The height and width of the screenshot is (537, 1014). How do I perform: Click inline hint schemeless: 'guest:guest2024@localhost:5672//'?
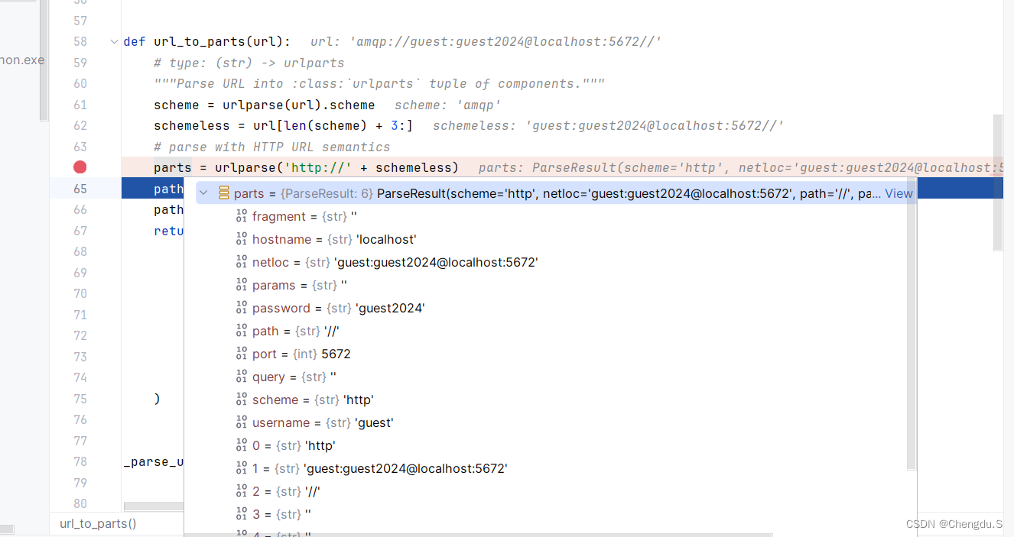coord(609,125)
